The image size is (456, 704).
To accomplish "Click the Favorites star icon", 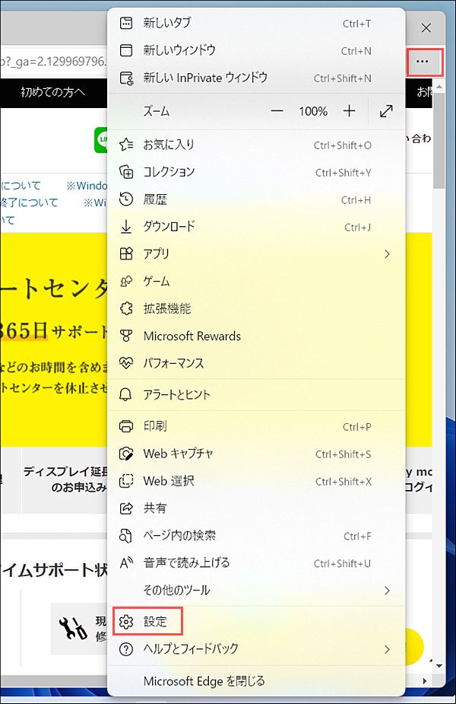I will pyautogui.click(x=126, y=145).
